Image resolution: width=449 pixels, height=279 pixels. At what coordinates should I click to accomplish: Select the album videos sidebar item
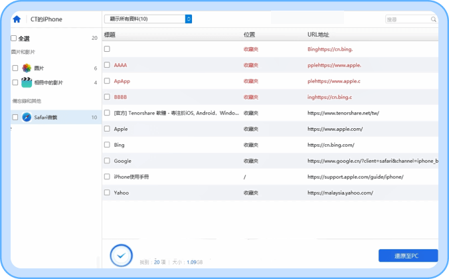[56, 82]
